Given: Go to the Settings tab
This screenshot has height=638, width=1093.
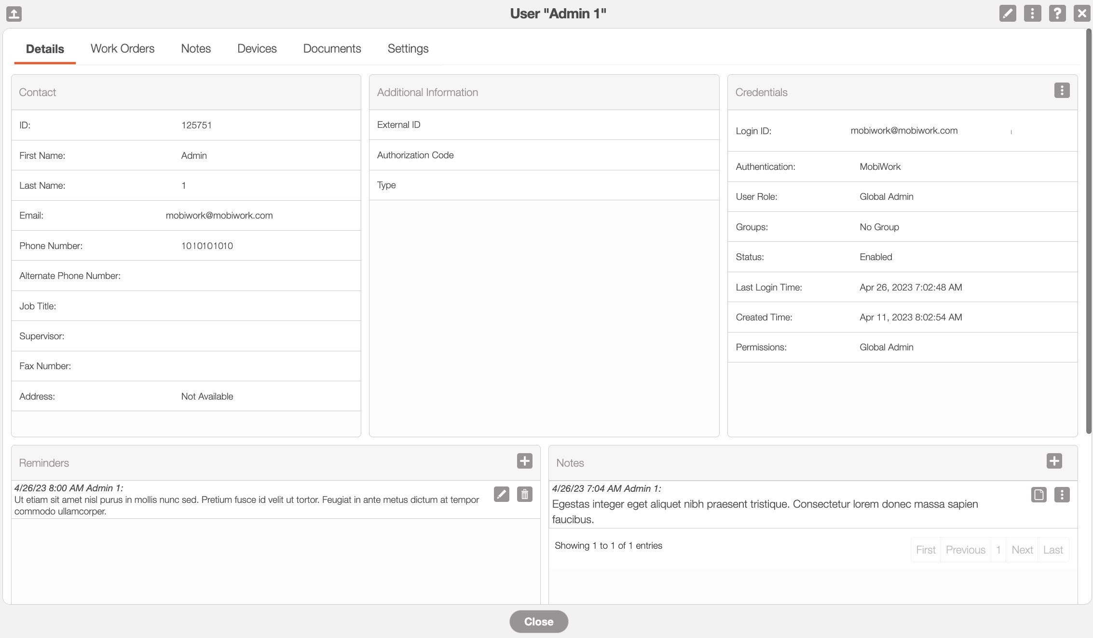Looking at the screenshot, I should tap(408, 49).
